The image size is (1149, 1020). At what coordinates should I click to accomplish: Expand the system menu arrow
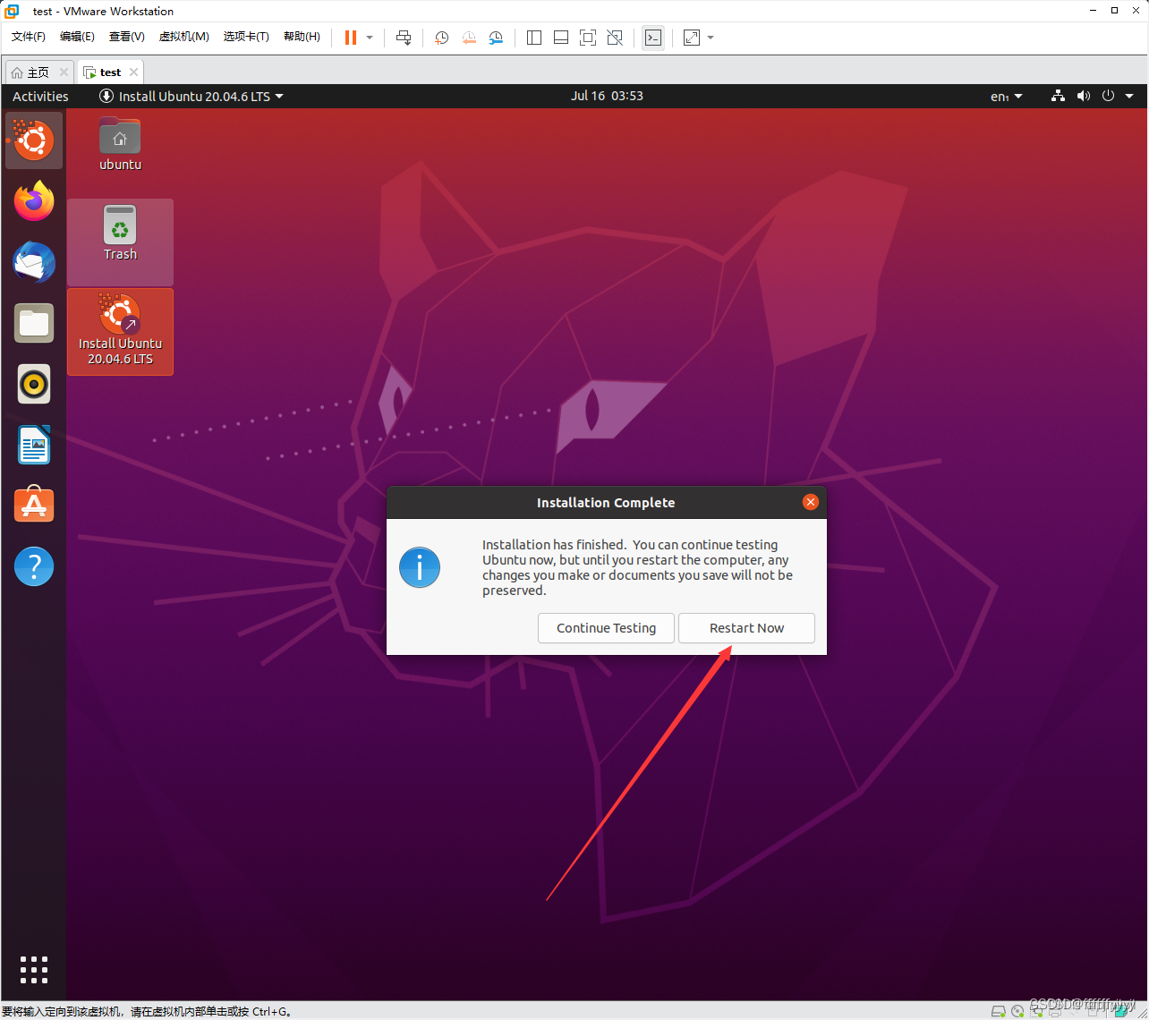coord(1129,96)
